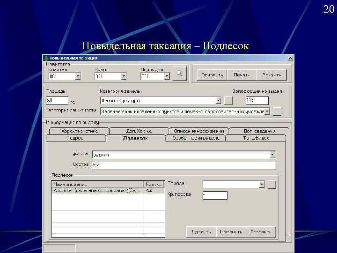Viewport: 337px width, 253px height.
Task: Click the Печать button
Action: [x=242, y=75]
